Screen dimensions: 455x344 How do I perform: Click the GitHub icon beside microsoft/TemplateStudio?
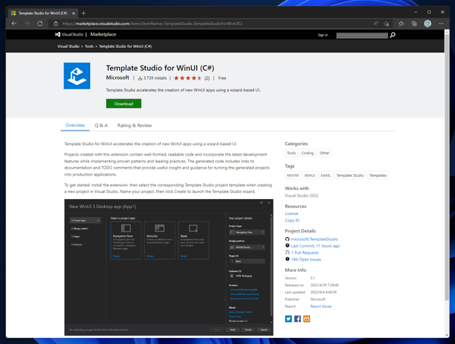(x=287, y=238)
